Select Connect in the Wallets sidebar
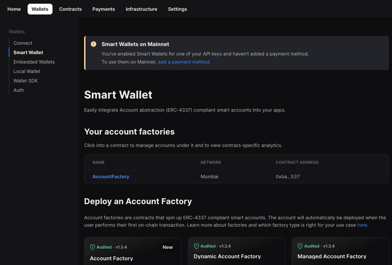 click(23, 43)
